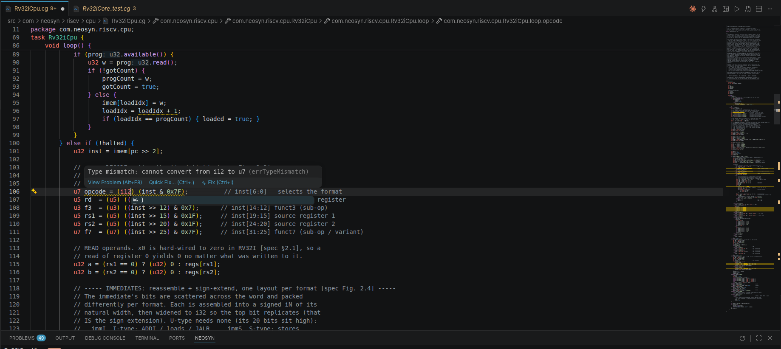Open the circuit schematic view icon
The width and height of the screenshot is (781, 349).
(726, 9)
